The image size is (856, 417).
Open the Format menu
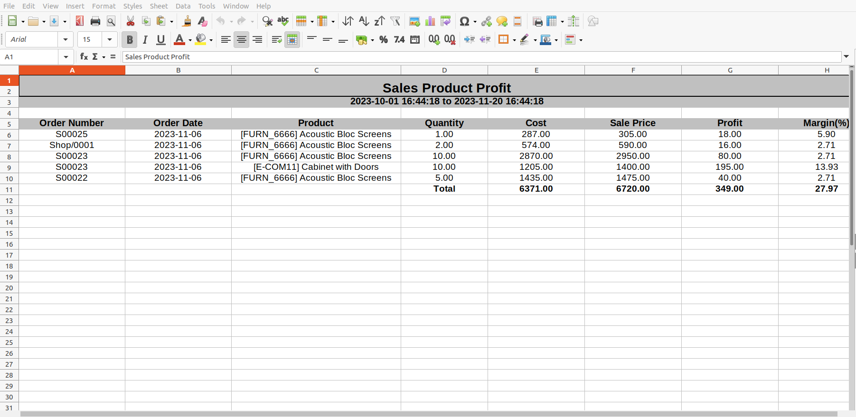click(x=104, y=6)
